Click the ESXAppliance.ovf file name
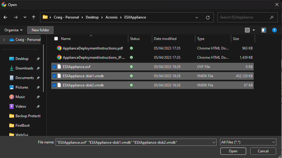This screenshot has width=282, height=158. pyautogui.click(x=77, y=67)
